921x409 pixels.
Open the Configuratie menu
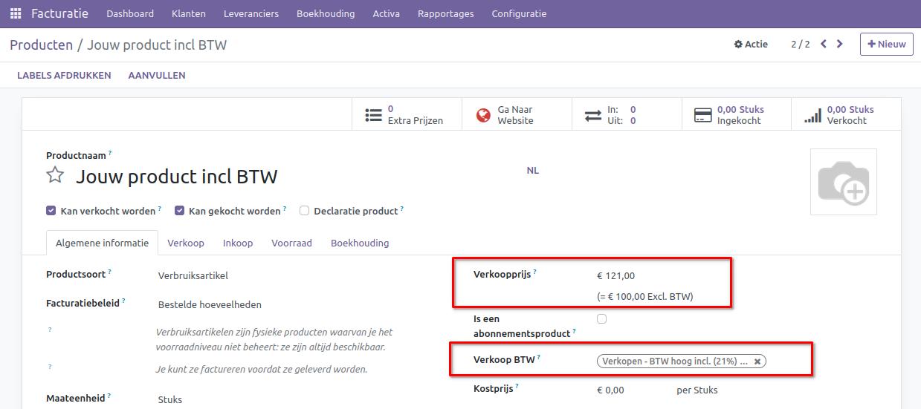tap(519, 13)
